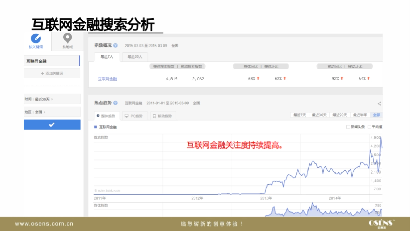Open the 指数概况 help tooltip icon

116,46
